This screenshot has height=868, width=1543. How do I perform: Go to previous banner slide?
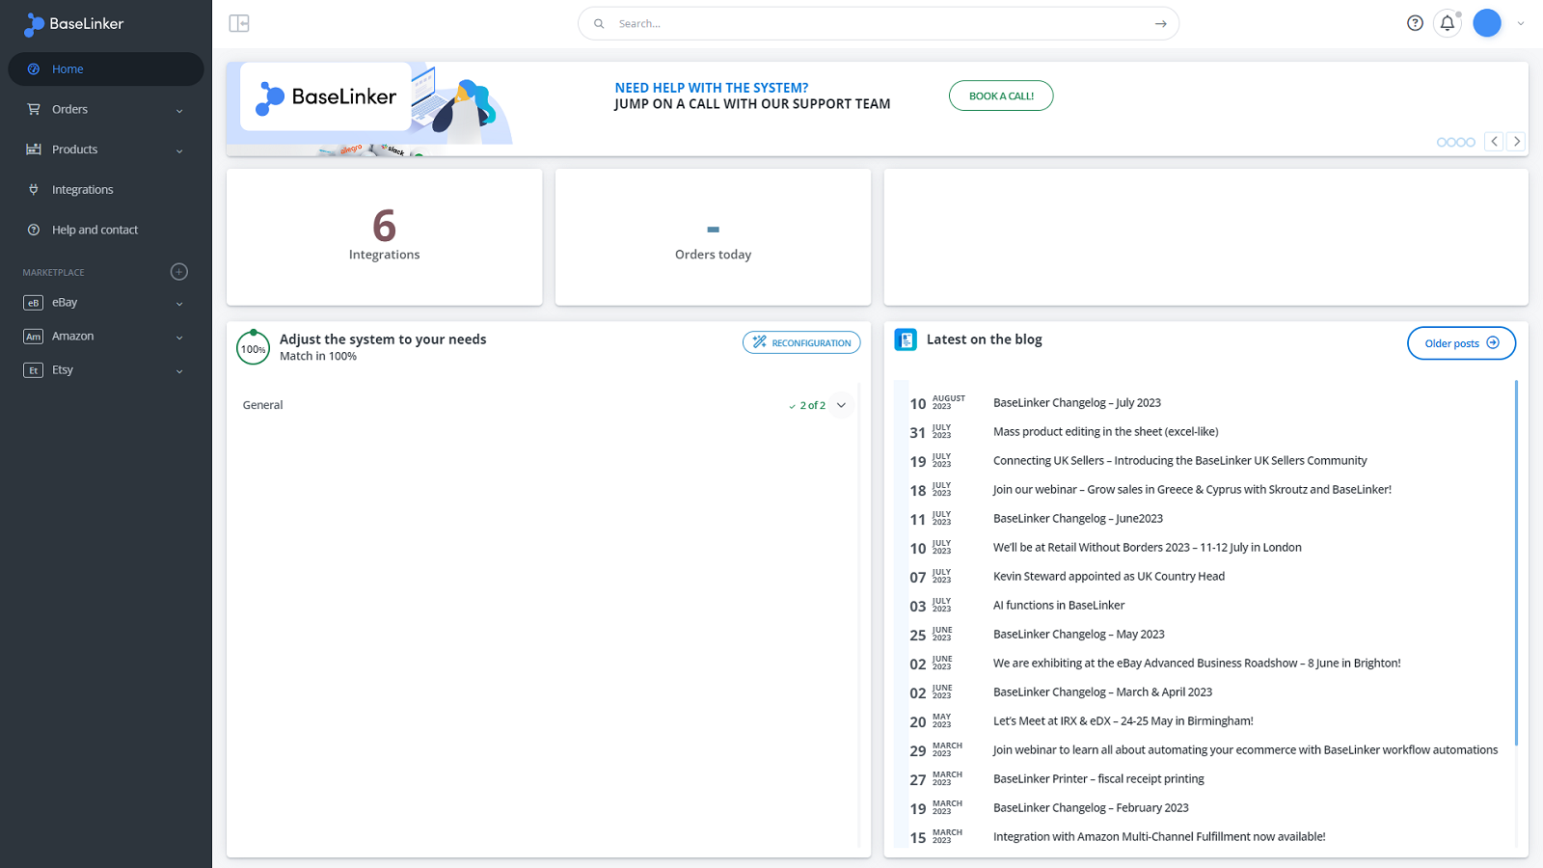[1494, 142]
